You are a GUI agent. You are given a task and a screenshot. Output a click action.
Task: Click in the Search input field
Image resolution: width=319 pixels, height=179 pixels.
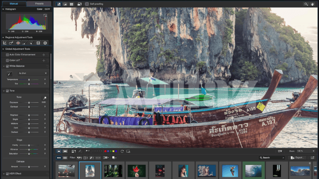click(272, 158)
